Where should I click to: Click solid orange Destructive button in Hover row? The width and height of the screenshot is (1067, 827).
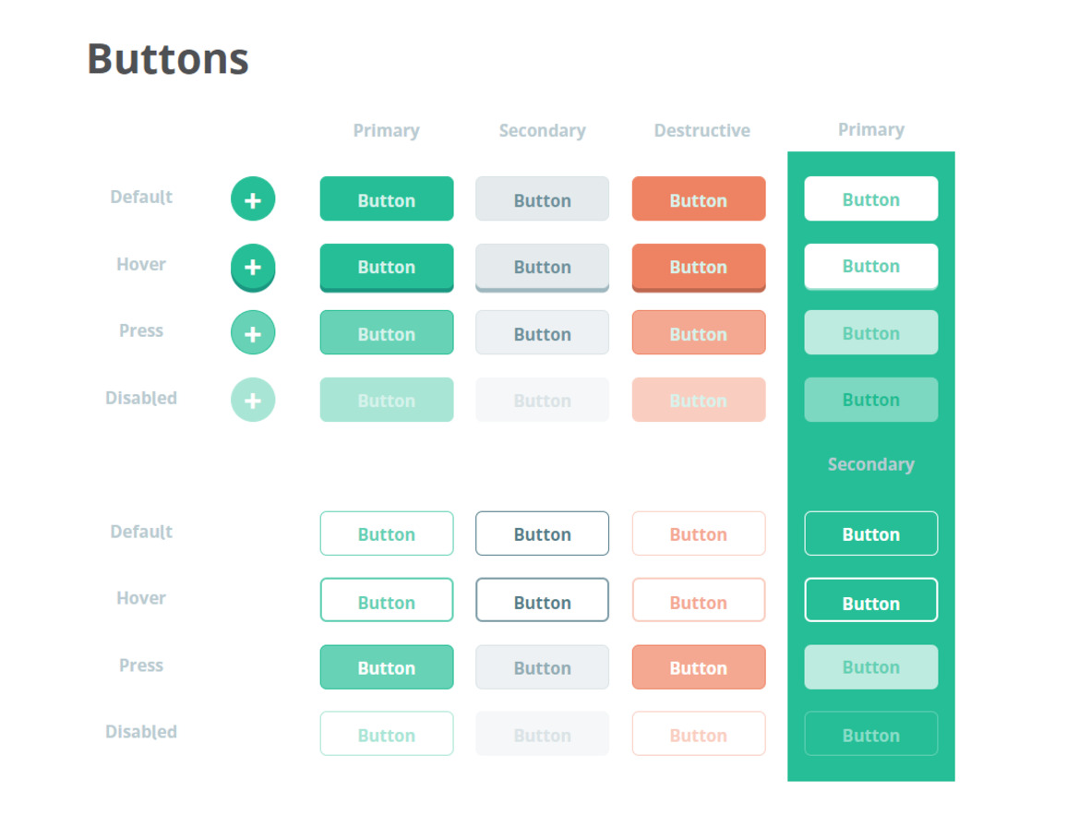(699, 268)
